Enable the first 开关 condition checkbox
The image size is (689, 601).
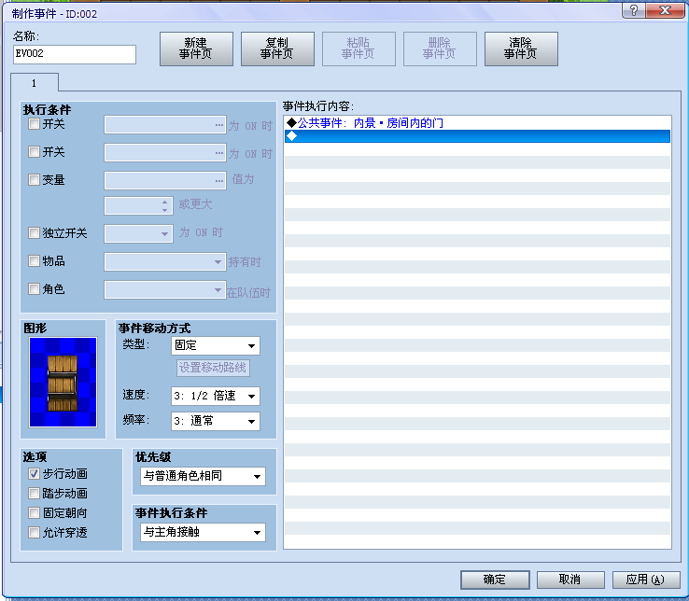pos(34,124)
